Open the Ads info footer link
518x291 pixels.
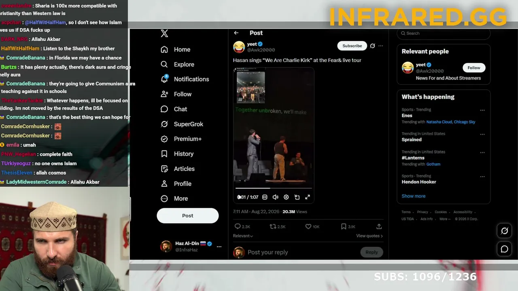(x=427, y=219)
